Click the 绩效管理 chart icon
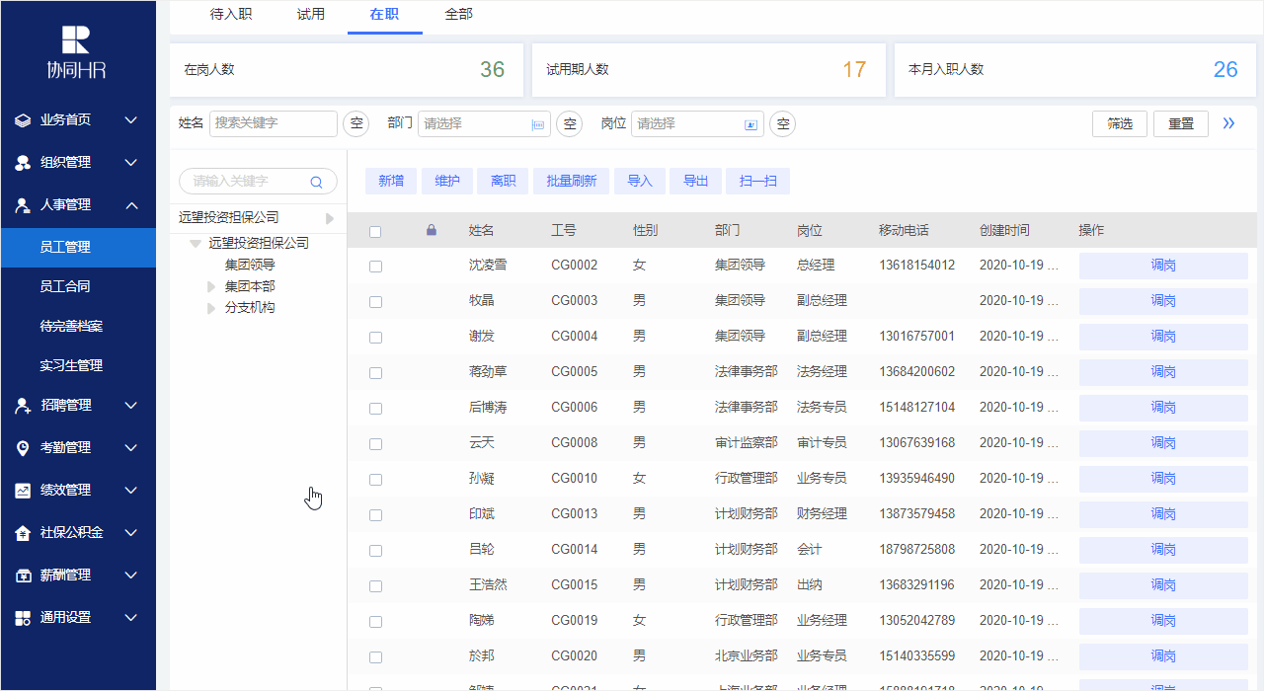The image size is (1264, 691). coord(23,491)
